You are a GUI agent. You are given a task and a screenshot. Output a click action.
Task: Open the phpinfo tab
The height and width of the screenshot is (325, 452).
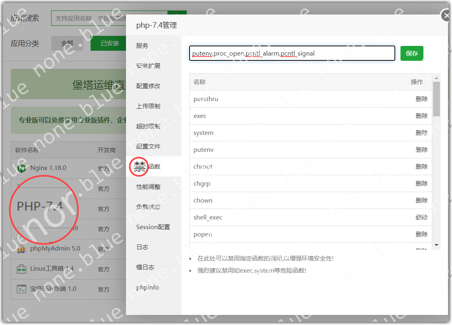click(147, 287)
